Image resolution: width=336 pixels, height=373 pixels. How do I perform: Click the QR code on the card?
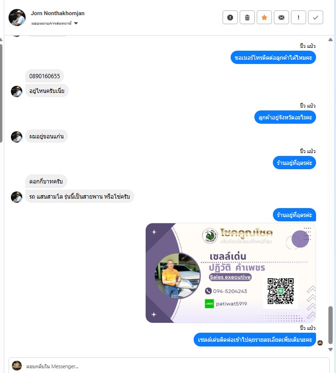click(x=280, y=291)
